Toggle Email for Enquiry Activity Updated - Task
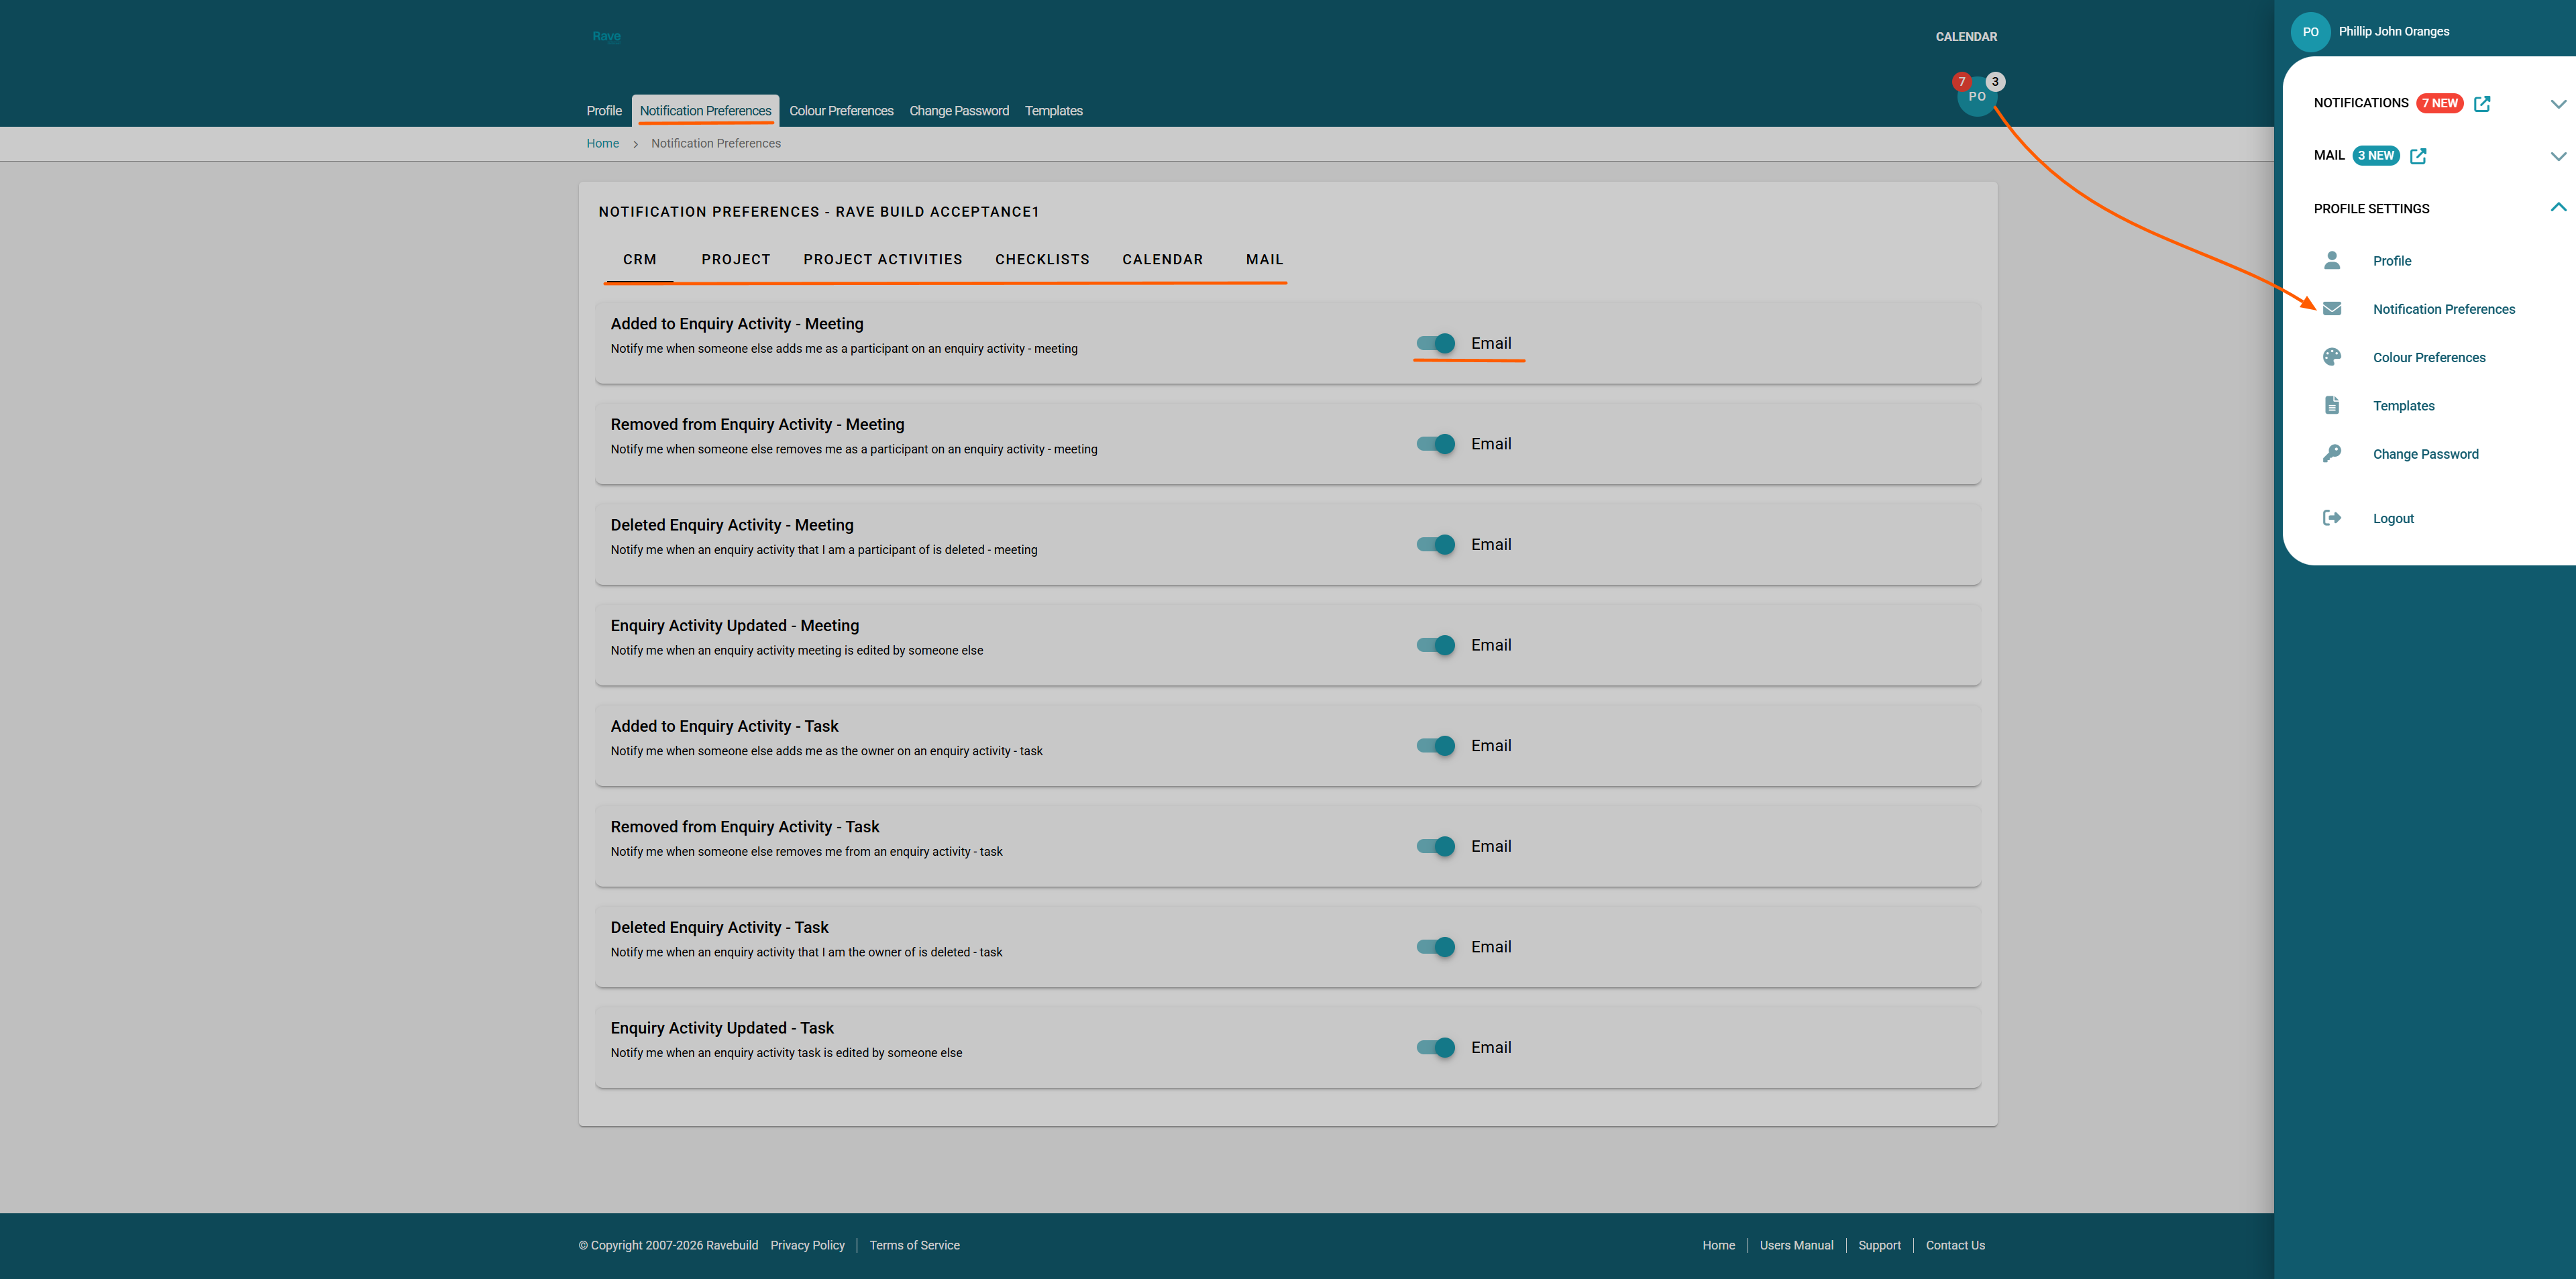 (x=1435, y=1048)
